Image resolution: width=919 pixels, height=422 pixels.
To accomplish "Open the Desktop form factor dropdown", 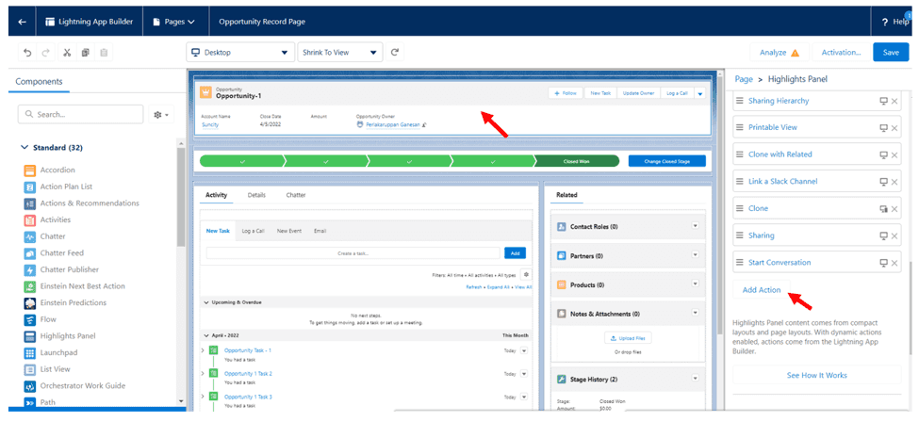I will click(240, 52).
